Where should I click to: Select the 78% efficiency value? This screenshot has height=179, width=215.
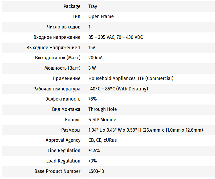pyautogui.click(x=92, y=99)
